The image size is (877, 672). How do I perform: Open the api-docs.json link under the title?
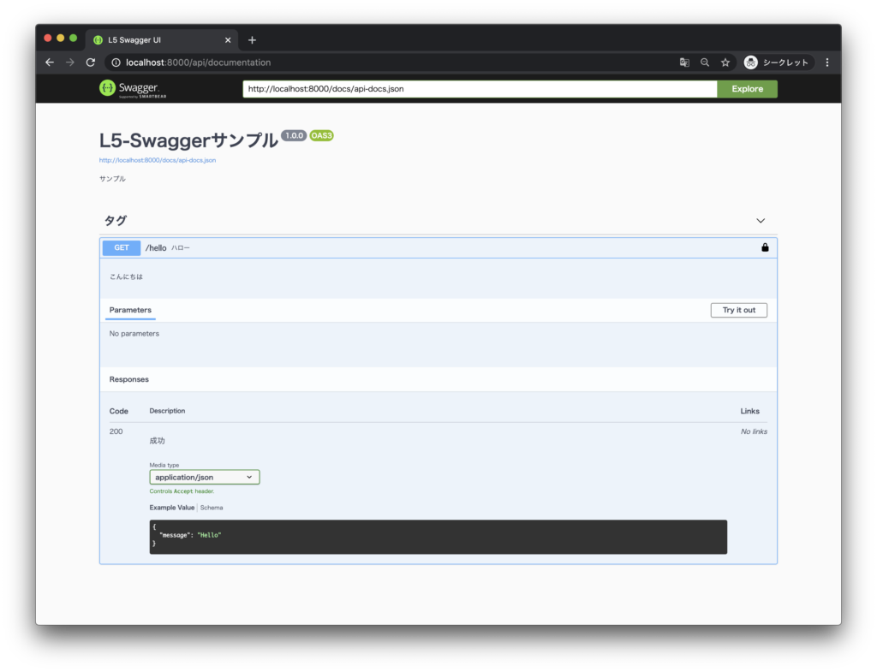point(158,159)
